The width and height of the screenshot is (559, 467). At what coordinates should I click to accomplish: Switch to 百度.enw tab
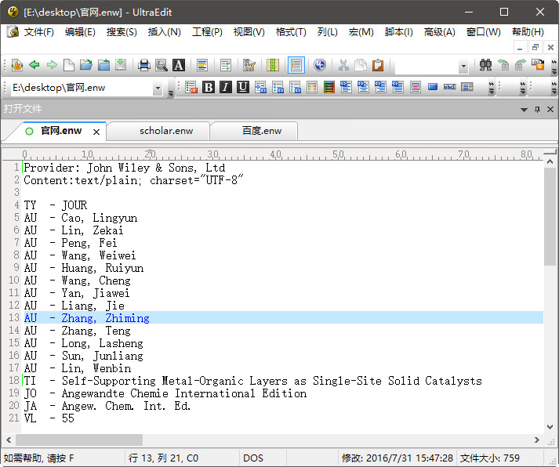click(x=262, y=131)
